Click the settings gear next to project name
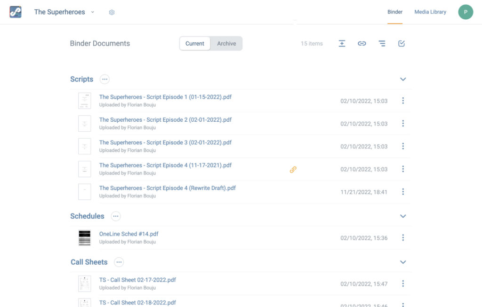Screen dimensions: 482x307 pos(112,12)
